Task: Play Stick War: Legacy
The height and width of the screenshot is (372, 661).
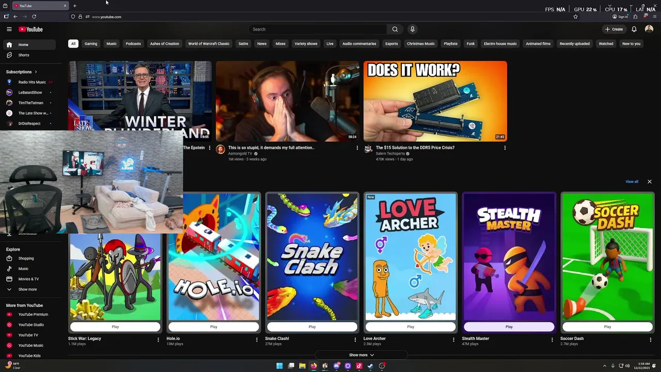Action: tap(115, 327)
